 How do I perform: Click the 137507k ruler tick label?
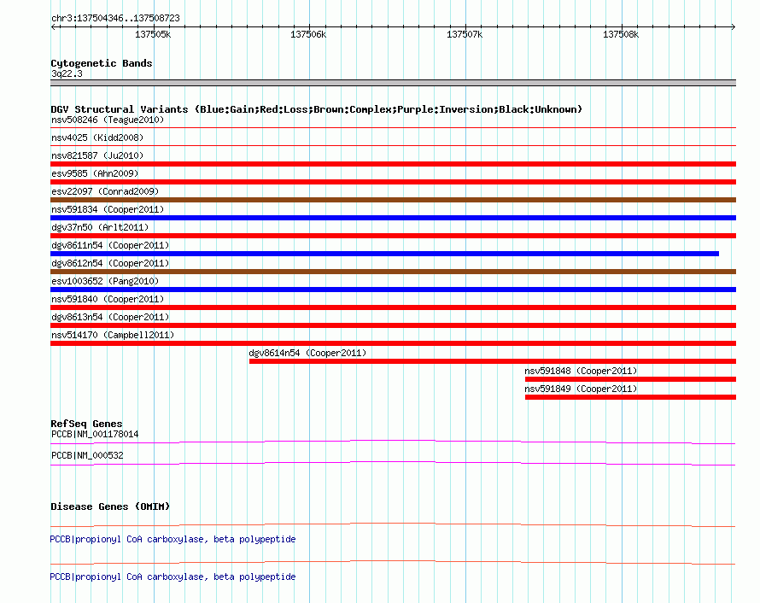465,34
